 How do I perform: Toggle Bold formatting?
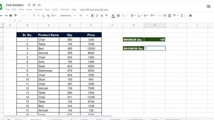pyautogui.click(x=92, y=16)
